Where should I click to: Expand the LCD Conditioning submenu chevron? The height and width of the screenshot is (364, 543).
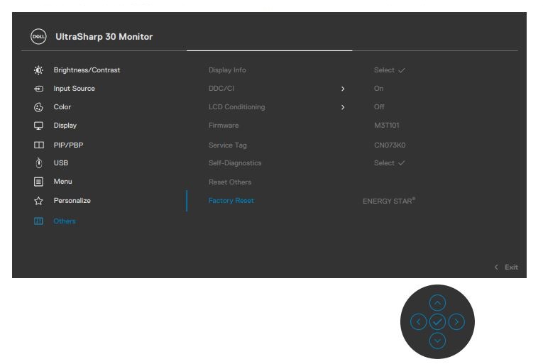(x=343, y=107)
